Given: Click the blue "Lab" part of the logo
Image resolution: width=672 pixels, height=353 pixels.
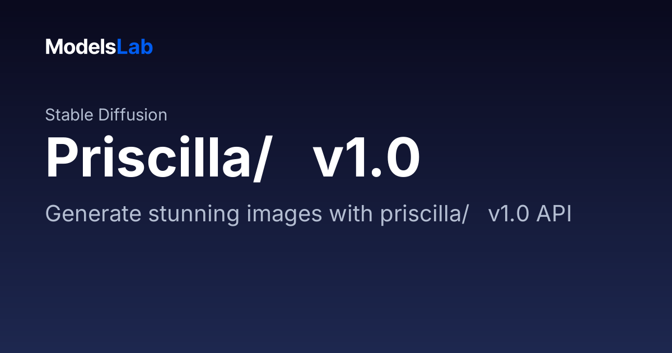Looking at the screenshot, I should (135, 47).
